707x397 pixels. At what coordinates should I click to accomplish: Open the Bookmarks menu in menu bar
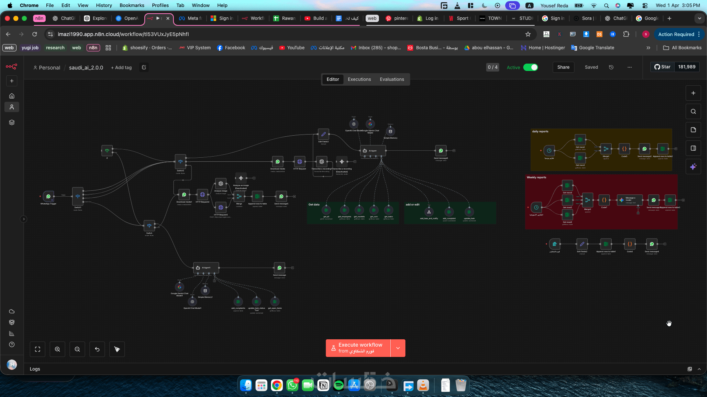coord(131,5)
